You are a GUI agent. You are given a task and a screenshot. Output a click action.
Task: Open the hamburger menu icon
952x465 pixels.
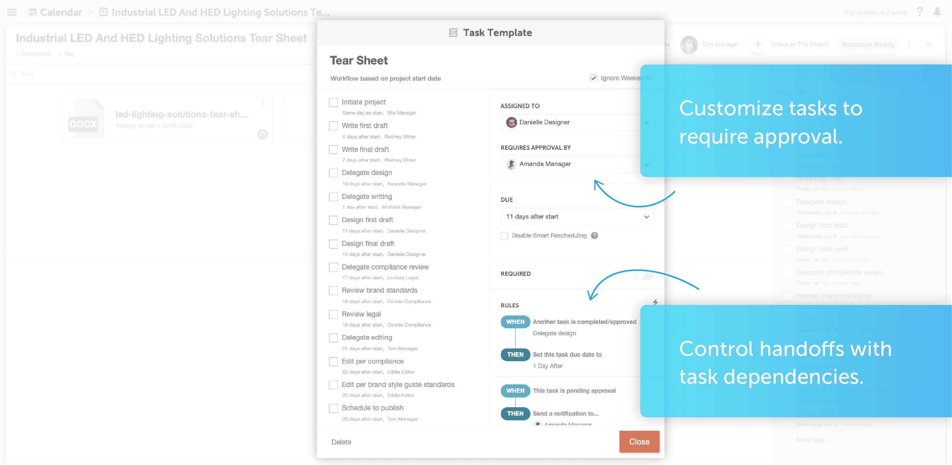click(x=12, y=12)
